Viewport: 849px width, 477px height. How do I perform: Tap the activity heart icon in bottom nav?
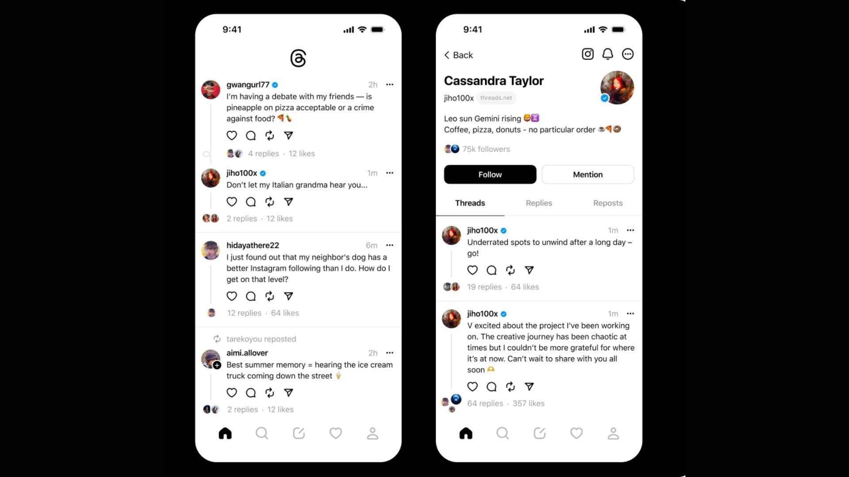(335, 433)
